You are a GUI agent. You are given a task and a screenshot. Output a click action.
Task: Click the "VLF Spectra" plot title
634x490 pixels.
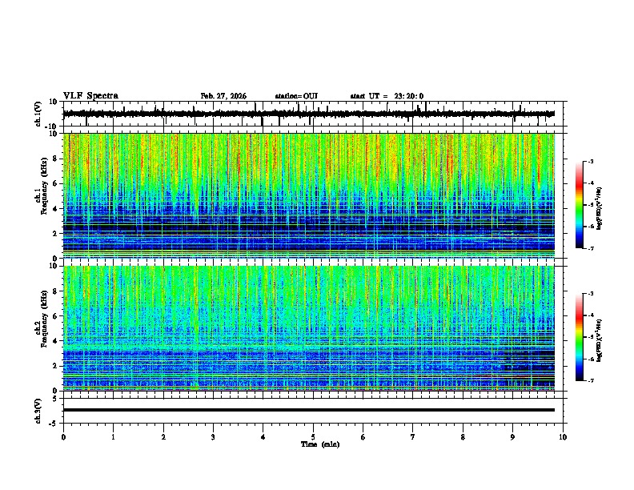(x=90, y=96)
